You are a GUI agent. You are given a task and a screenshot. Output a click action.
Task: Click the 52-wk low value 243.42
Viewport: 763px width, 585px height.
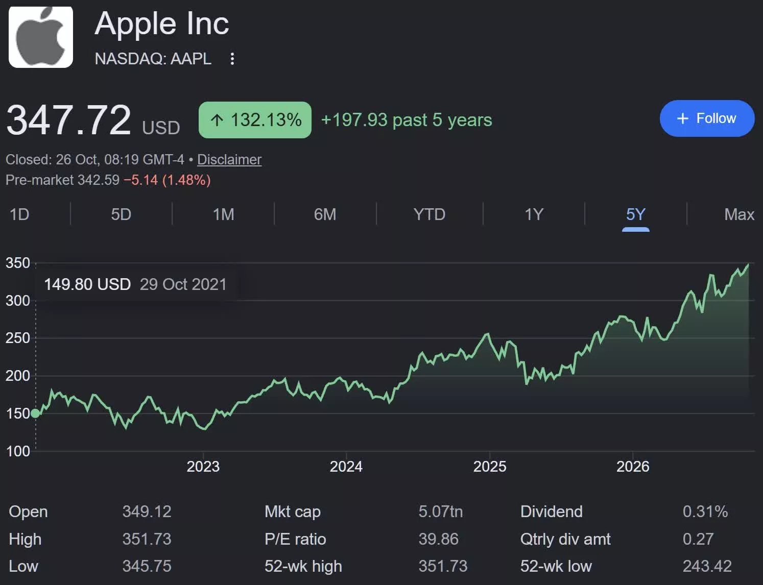point(707,566)
